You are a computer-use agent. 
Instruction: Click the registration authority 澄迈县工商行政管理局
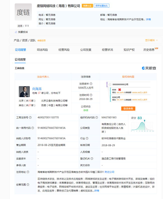tap(114, 159)
